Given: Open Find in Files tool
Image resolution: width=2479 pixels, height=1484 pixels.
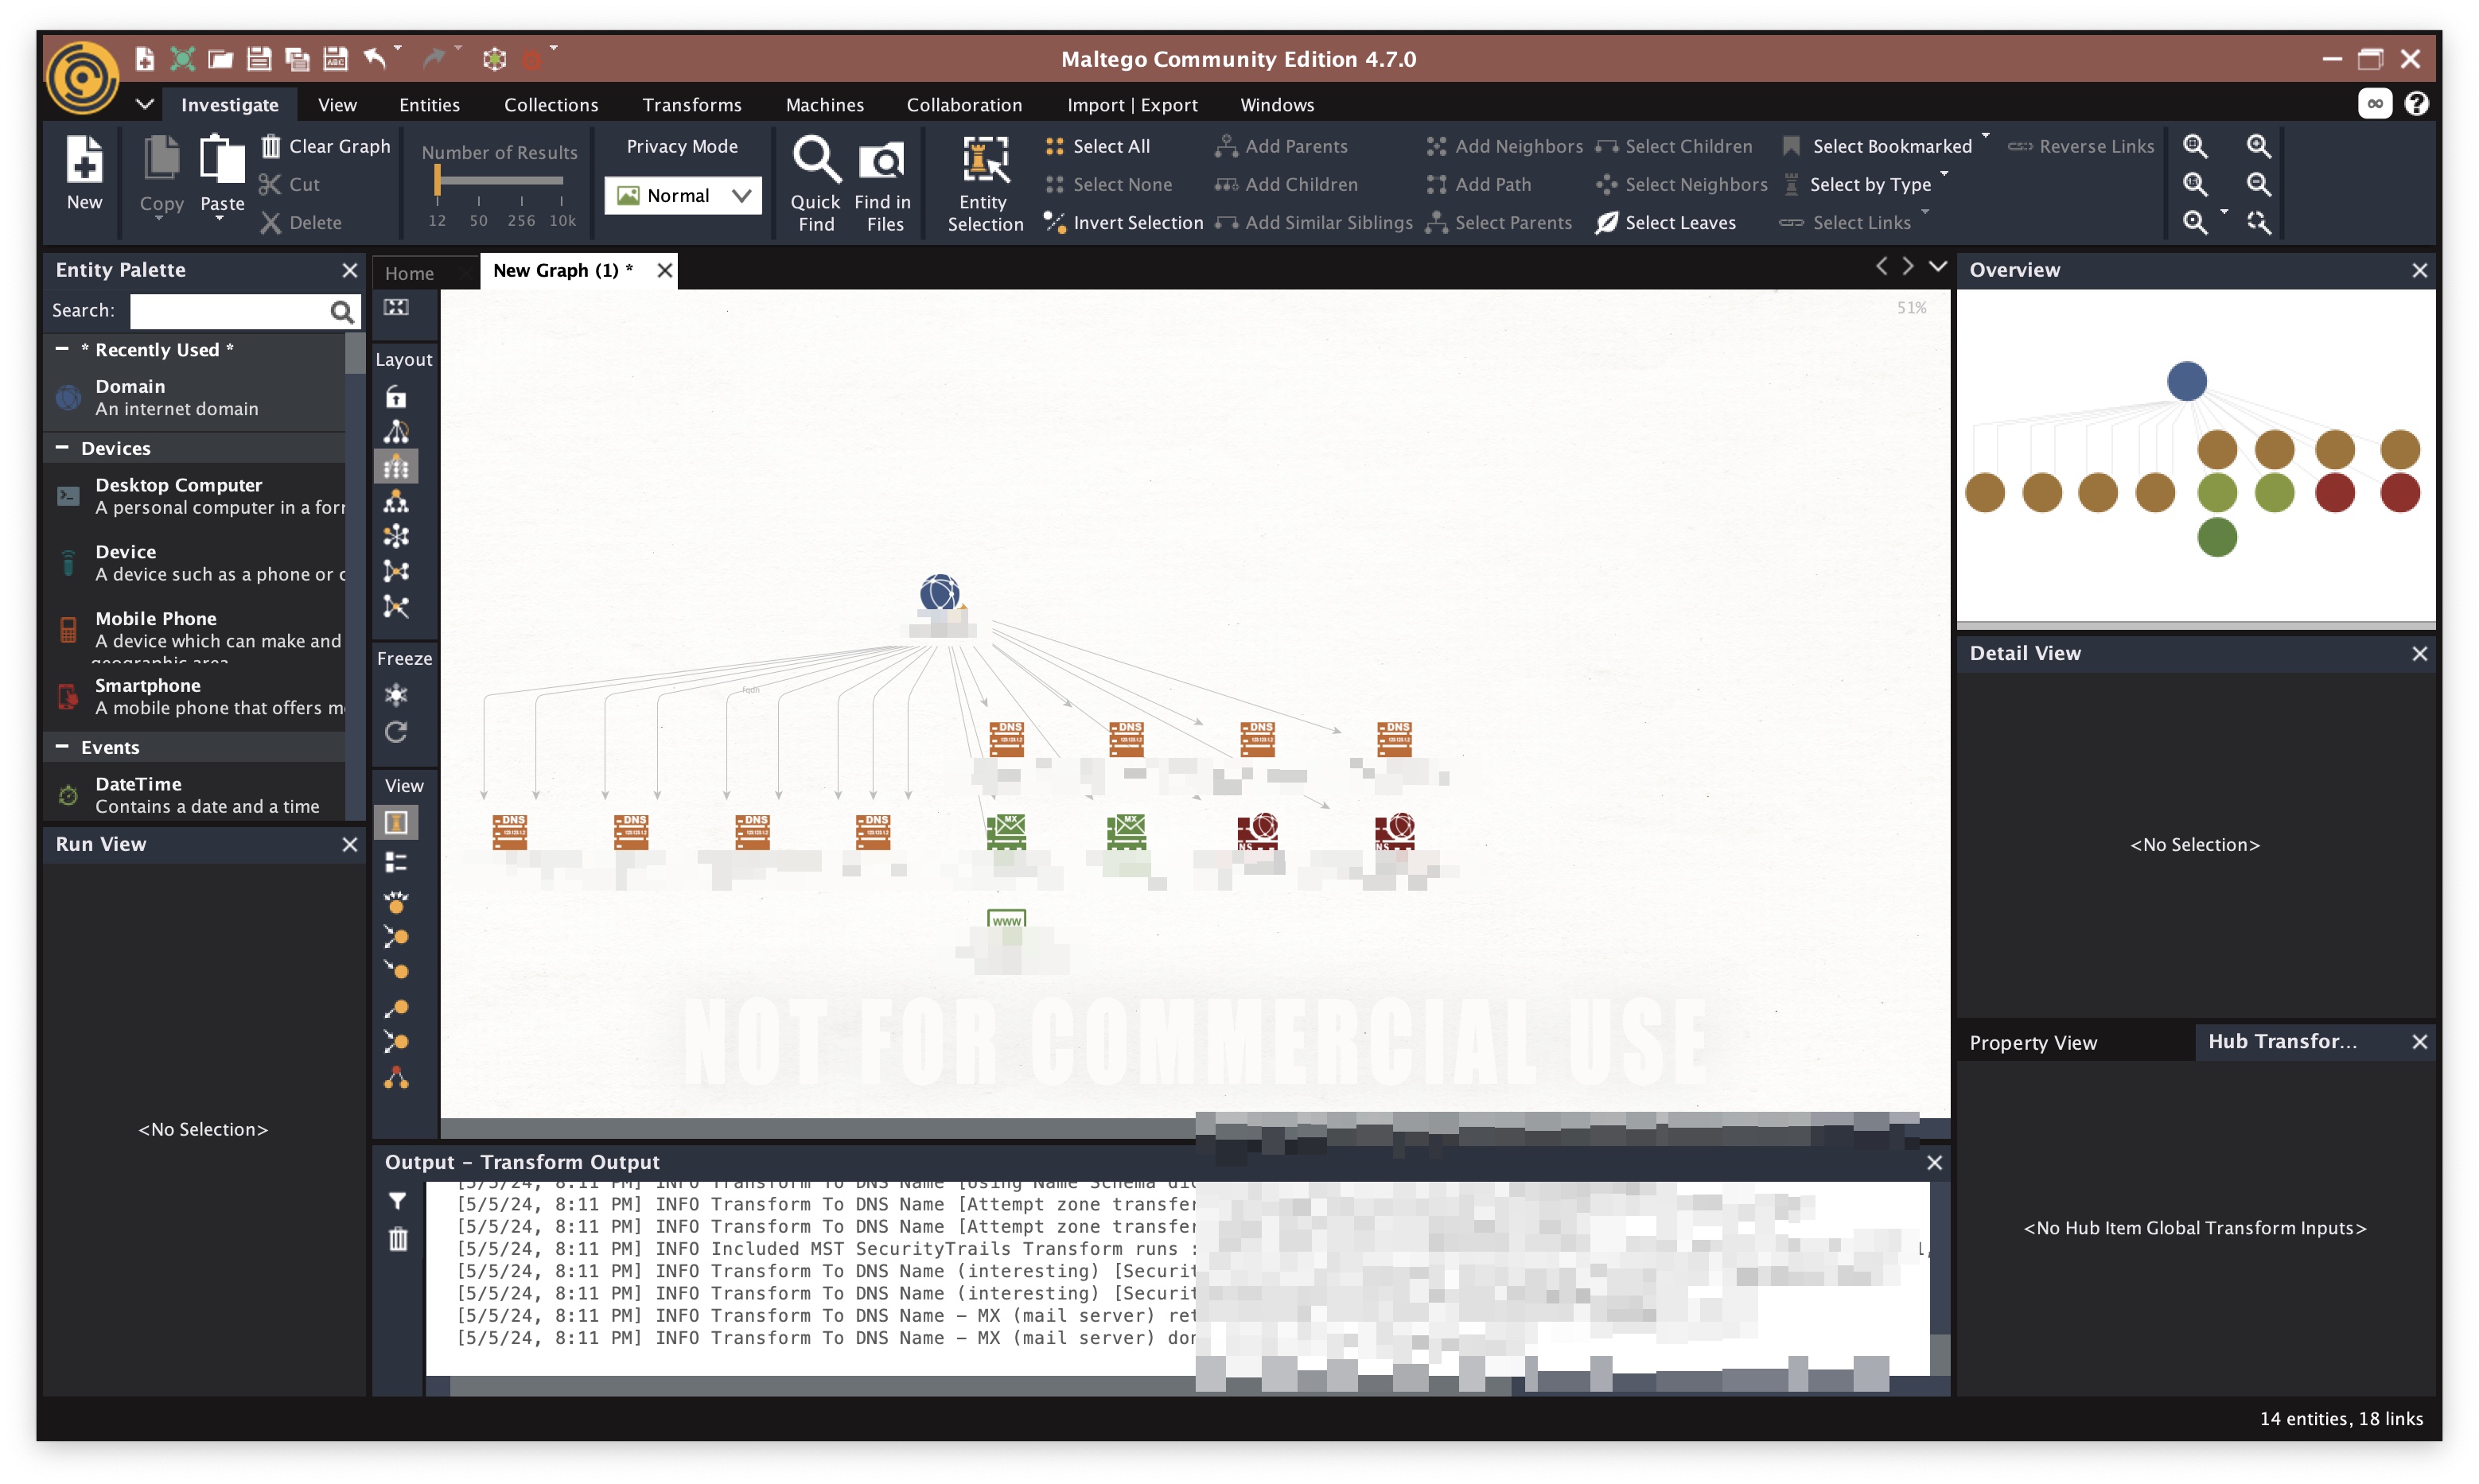Looking at the screenshot, I should click(x=881, y=160).
